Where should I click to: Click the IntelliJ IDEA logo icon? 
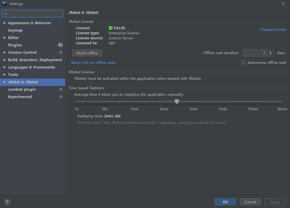(x=4, y=4)
